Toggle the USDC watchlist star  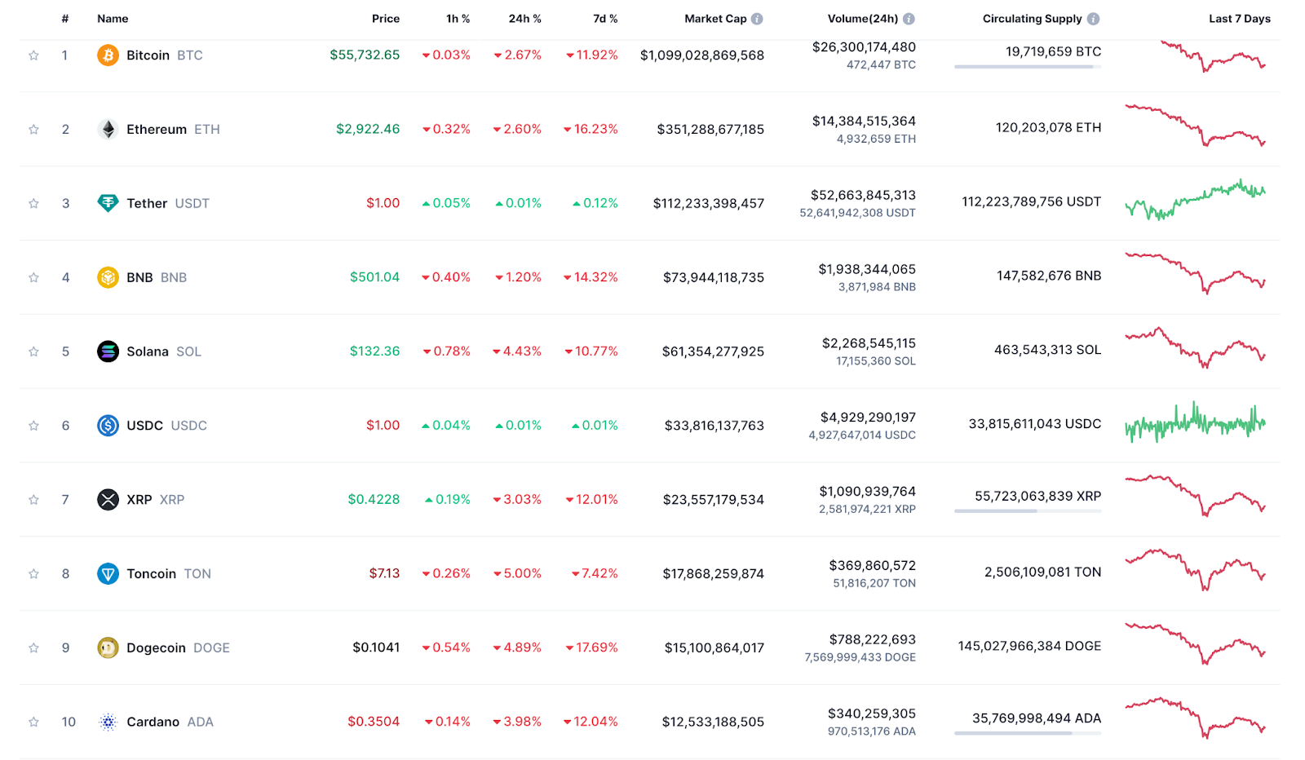(x=33, y=426)
